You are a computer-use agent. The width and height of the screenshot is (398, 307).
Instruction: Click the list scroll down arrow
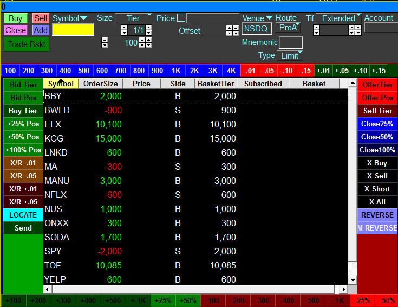(x=353, y=280)
